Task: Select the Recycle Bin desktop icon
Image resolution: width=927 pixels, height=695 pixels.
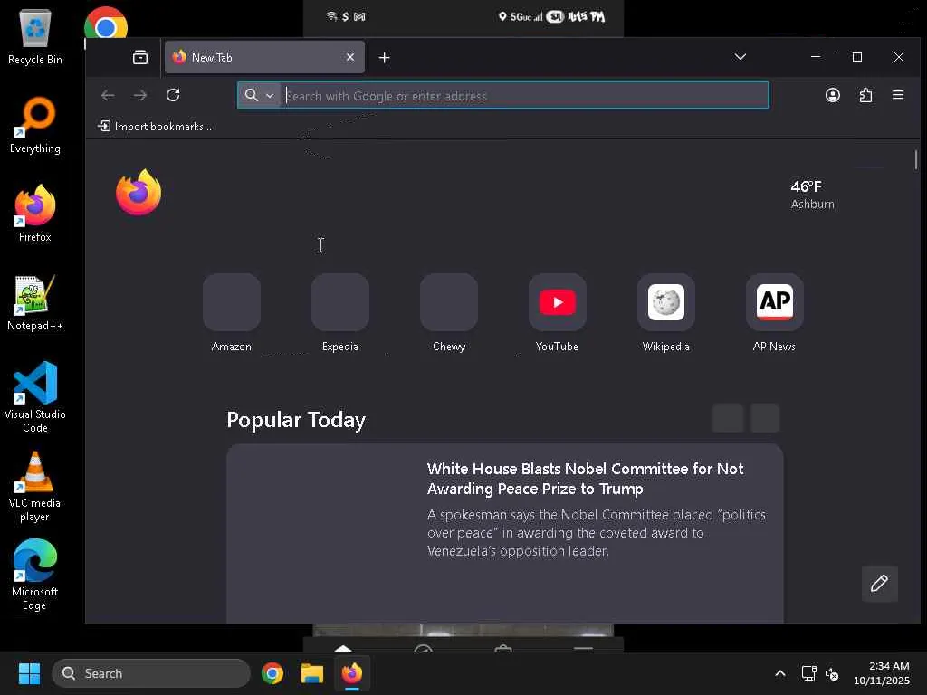Action: click(x=35, y=37)
